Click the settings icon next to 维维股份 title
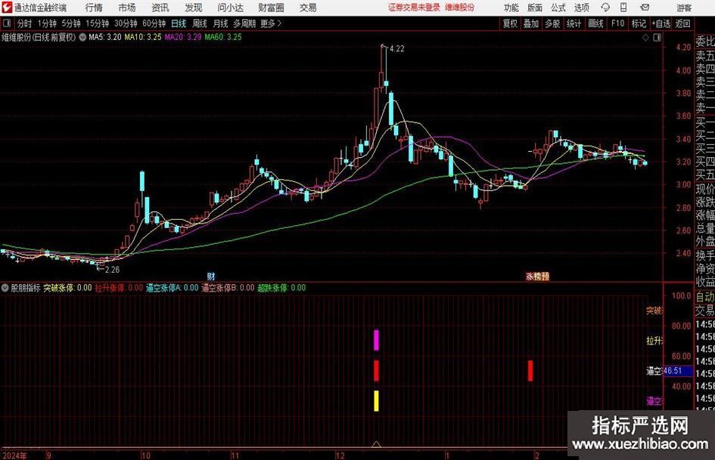 point(82,37)
